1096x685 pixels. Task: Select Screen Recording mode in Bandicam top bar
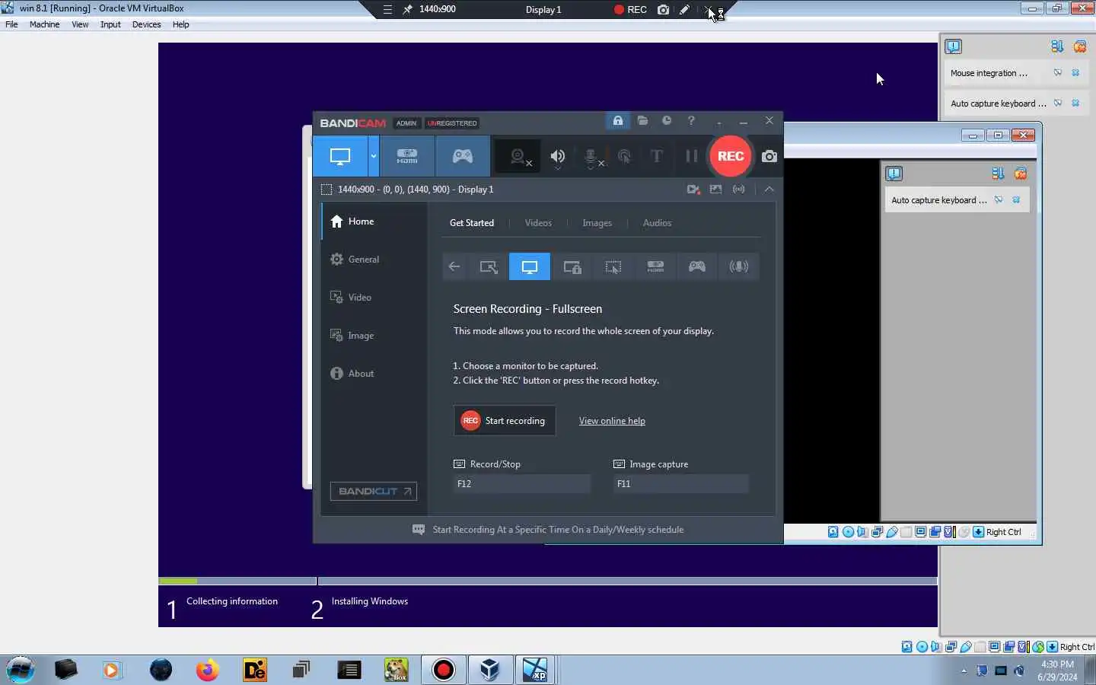(x=339, y=156)
